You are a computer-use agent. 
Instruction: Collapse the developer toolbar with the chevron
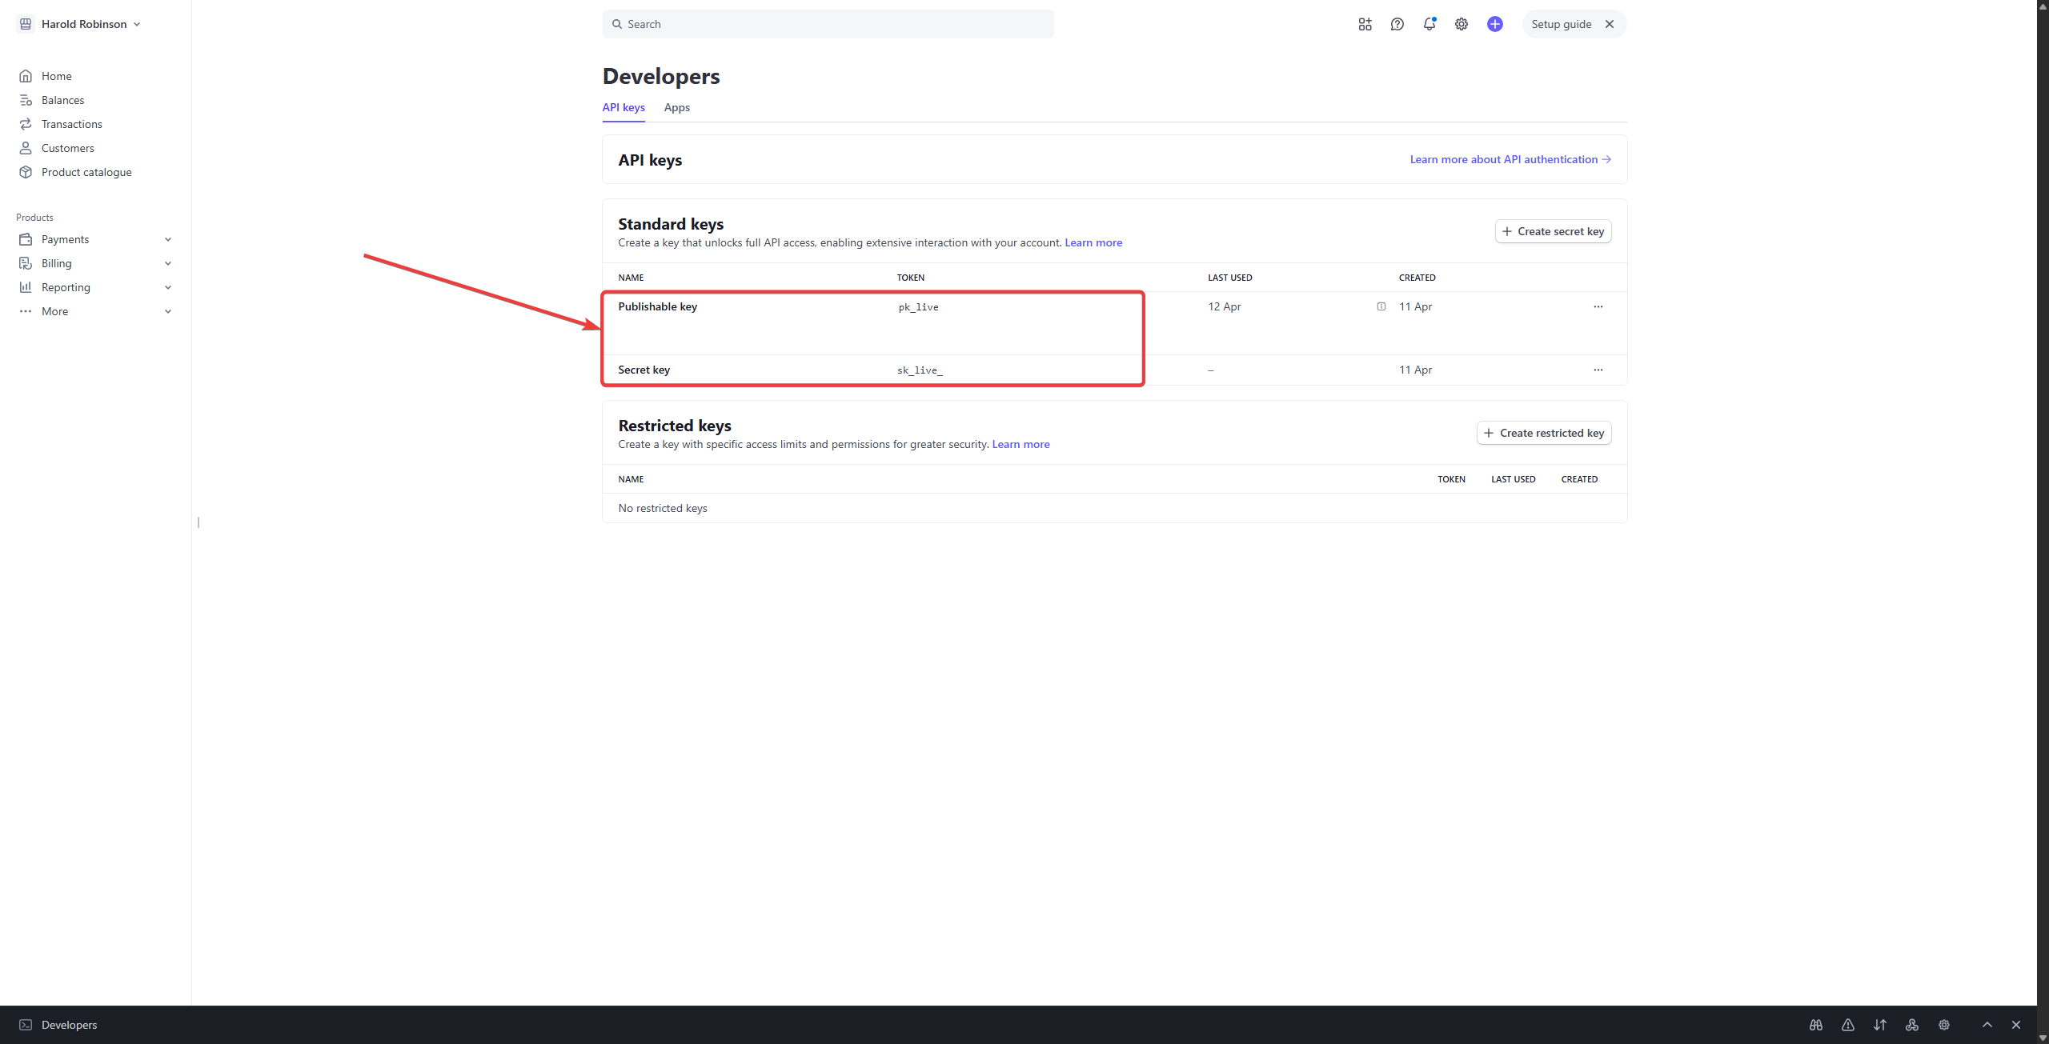tap(1986, 1025)
